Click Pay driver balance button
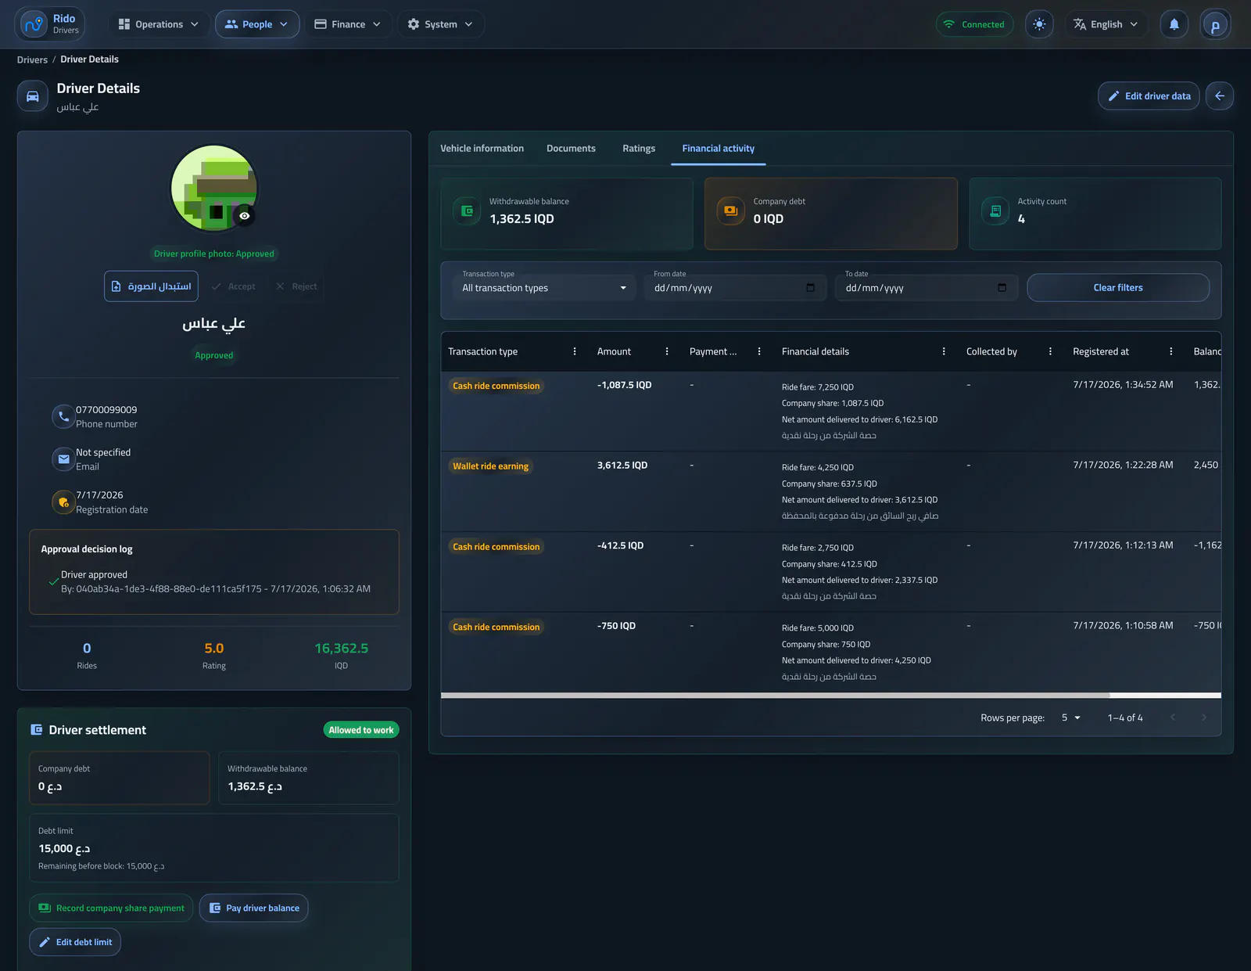Screen dimensions: 1251x971 click(x=254, y=908)
